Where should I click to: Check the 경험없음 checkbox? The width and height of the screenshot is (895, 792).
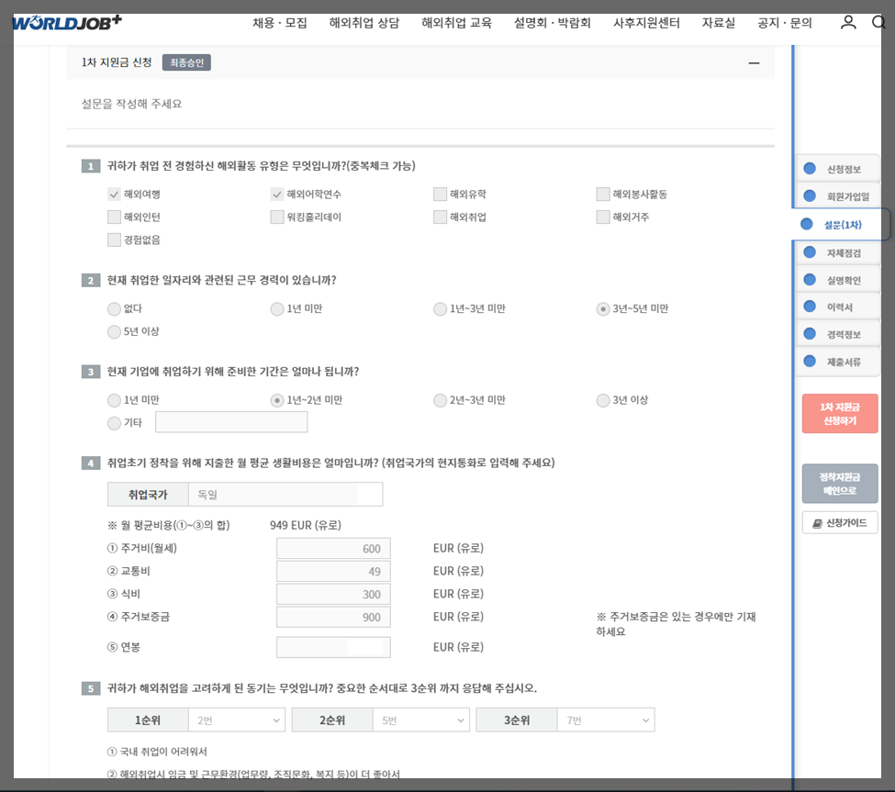(114, 240)
